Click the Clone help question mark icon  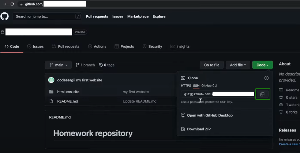click(x=266, y=78)
